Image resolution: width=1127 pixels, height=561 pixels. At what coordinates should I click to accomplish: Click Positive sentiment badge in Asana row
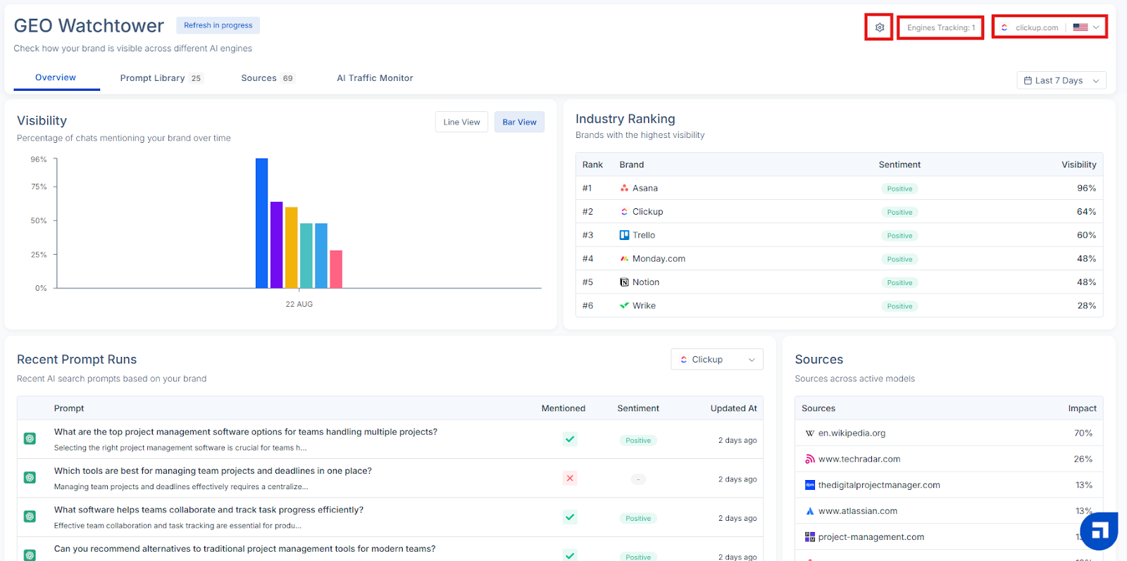tap(899, 189)
